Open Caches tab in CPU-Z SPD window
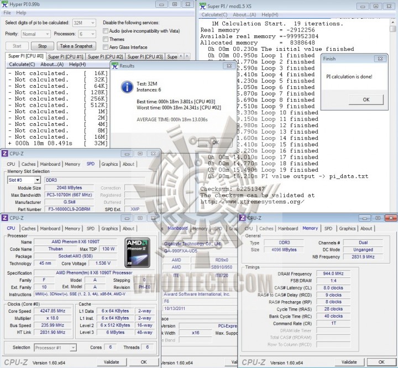398x368 pixels. [28, 164]
